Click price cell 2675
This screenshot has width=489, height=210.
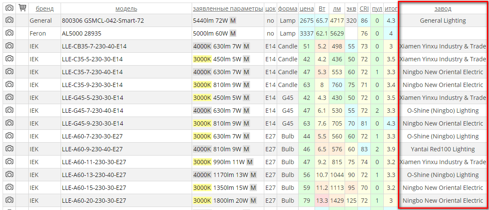tap(306, 21)
